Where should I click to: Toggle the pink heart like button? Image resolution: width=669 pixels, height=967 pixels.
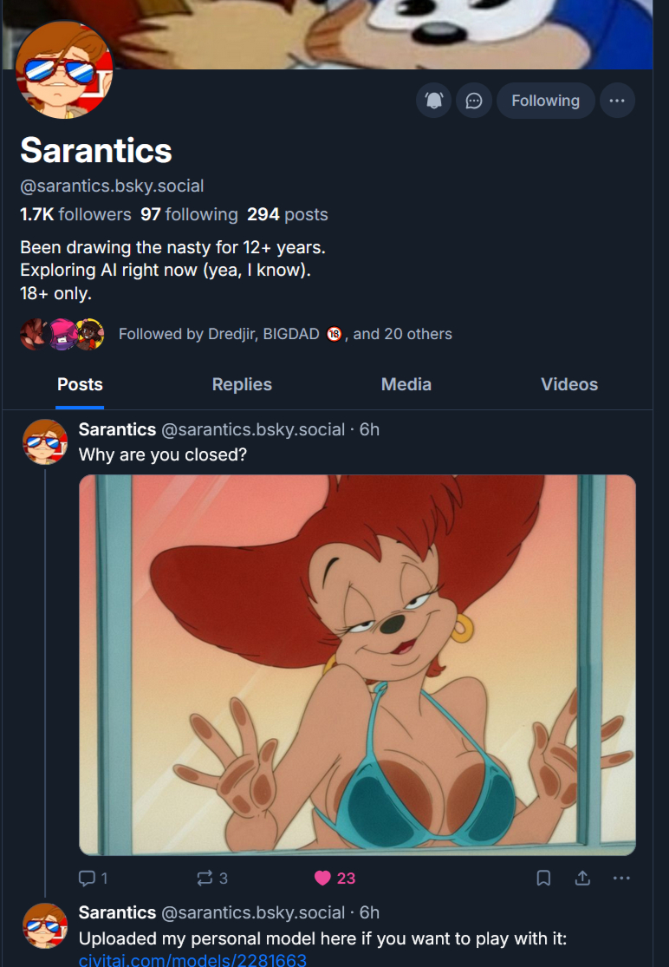point(323,878)
